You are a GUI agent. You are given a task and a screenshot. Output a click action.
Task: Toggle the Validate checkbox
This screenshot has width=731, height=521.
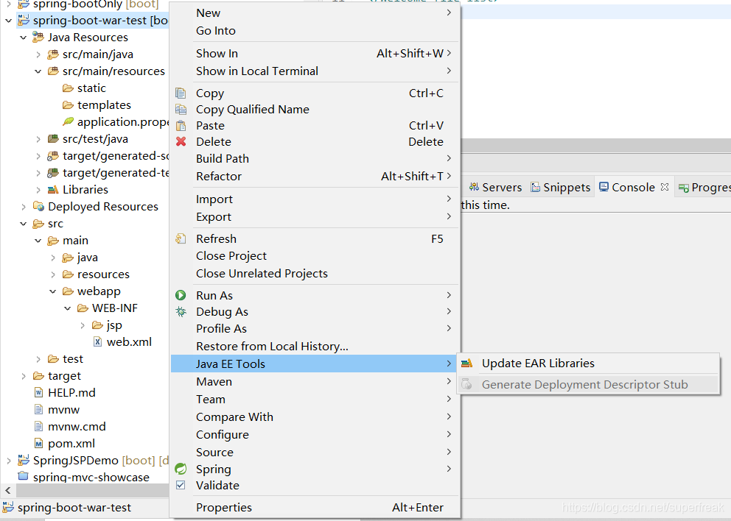click(181, 485)
